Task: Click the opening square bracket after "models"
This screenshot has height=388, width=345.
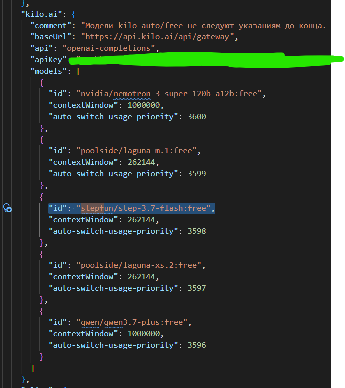Action: click(78, 71)
